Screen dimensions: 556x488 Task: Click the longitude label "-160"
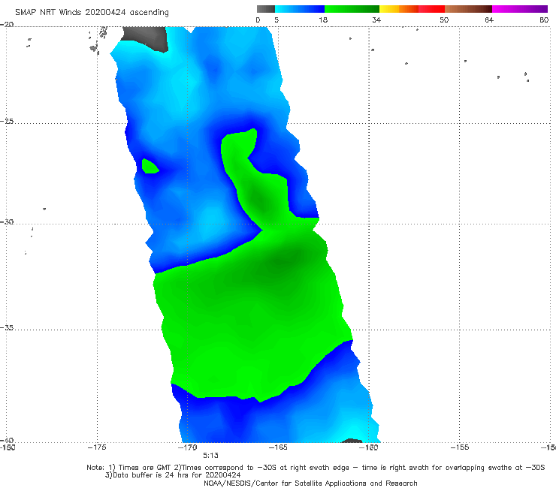pyautogui.click(x=368, y=447)
